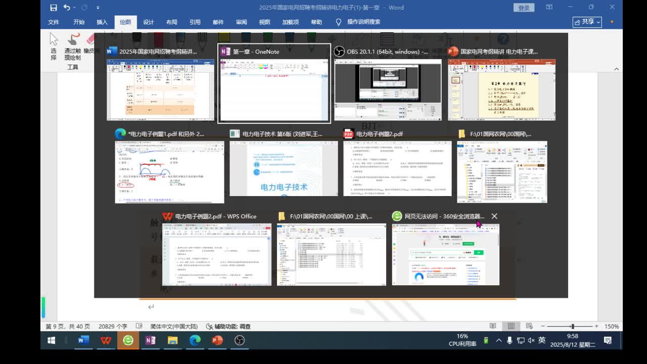The height and width of the screenshot is (364, 647).
Task: Switch to 网页无法访问 360安全浏览器 thumbnail
Action: click(445, 254)
